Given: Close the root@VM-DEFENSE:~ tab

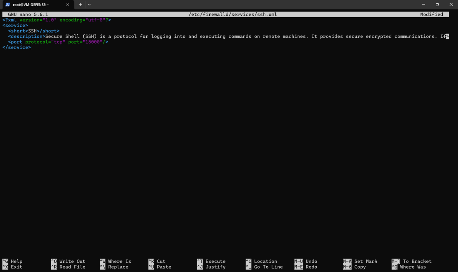Looking at the screenshot, I should (x=68, y=5).
